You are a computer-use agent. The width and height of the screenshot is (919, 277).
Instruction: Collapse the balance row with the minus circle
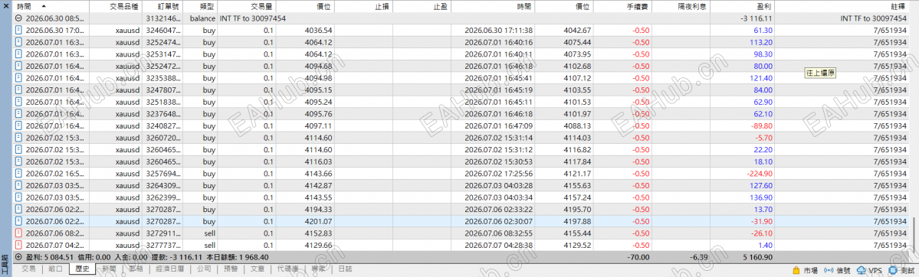(18, 18)
